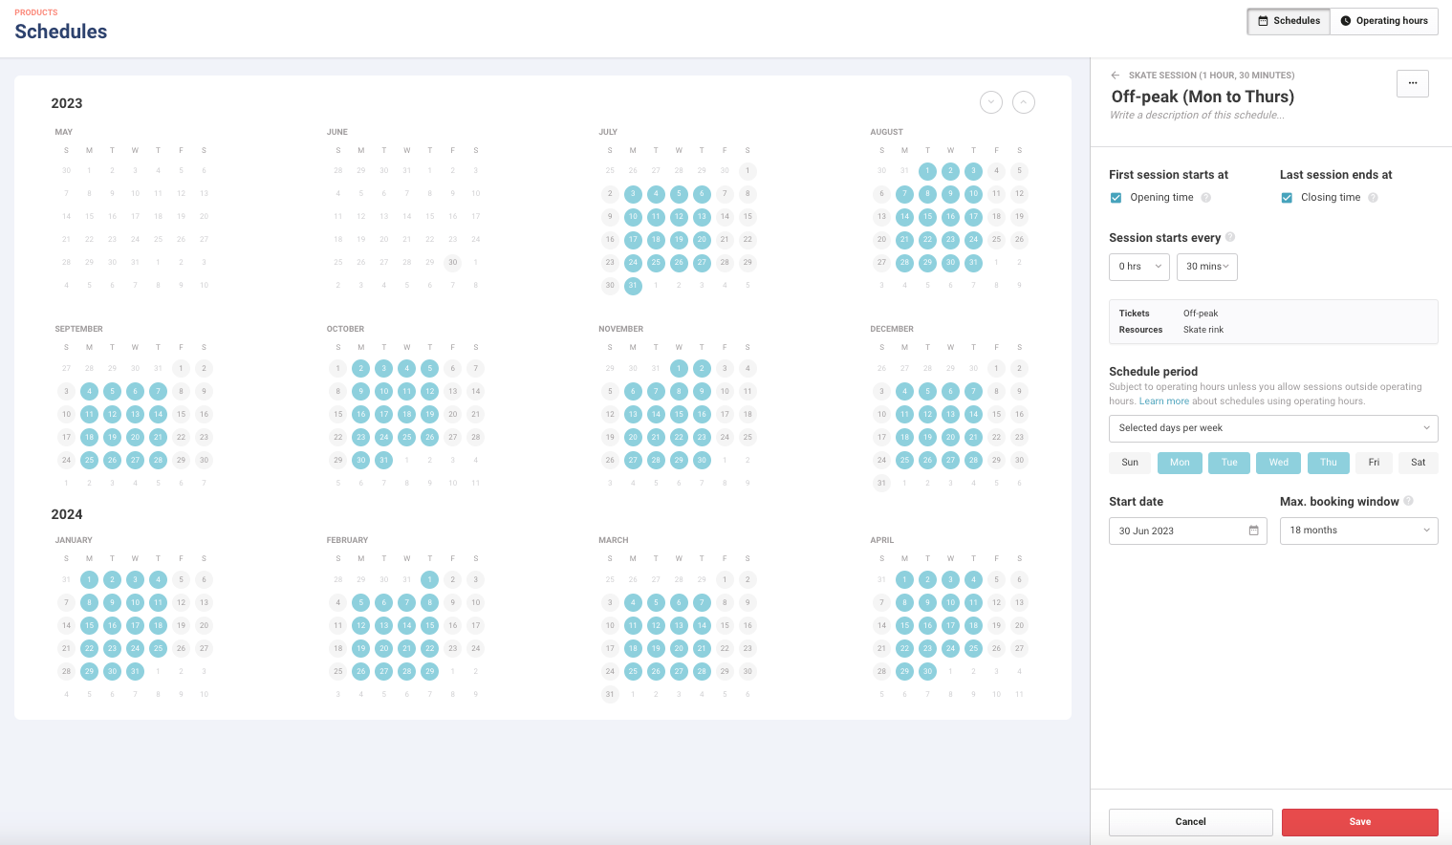Screen dimensions: 1452x845
Task: Select July 3 2023 on the calendar
Action: pos(633,194)
